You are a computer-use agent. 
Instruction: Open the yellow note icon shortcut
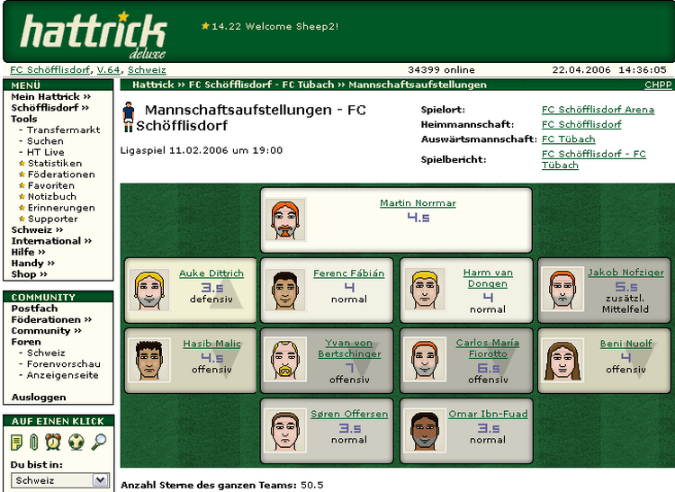(16, 443)
